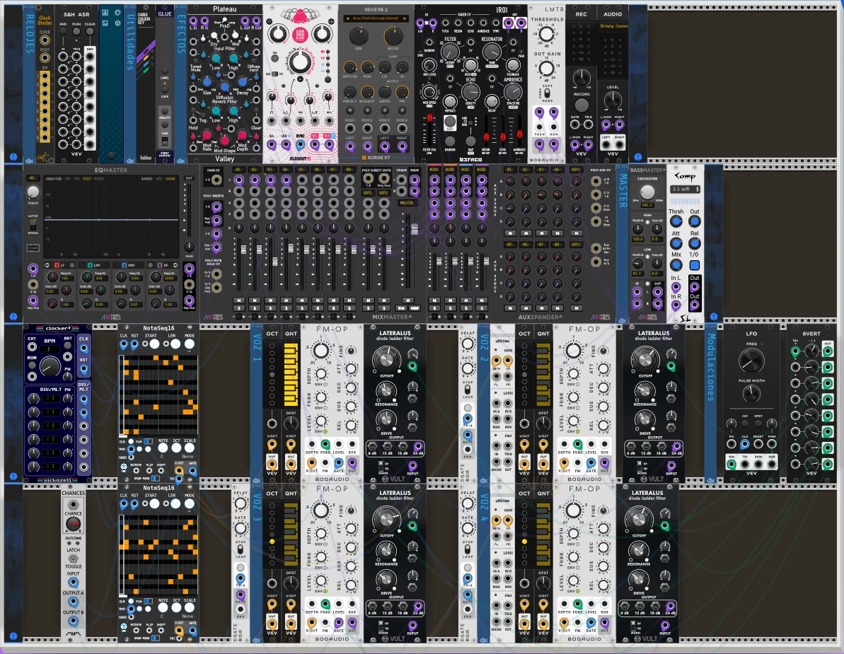The image size is (844, 654).
Task: Open the 2:1 soft ratio selector on Komp
Action: click(685, 189)
